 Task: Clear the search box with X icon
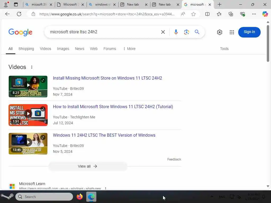coord(163,32)
